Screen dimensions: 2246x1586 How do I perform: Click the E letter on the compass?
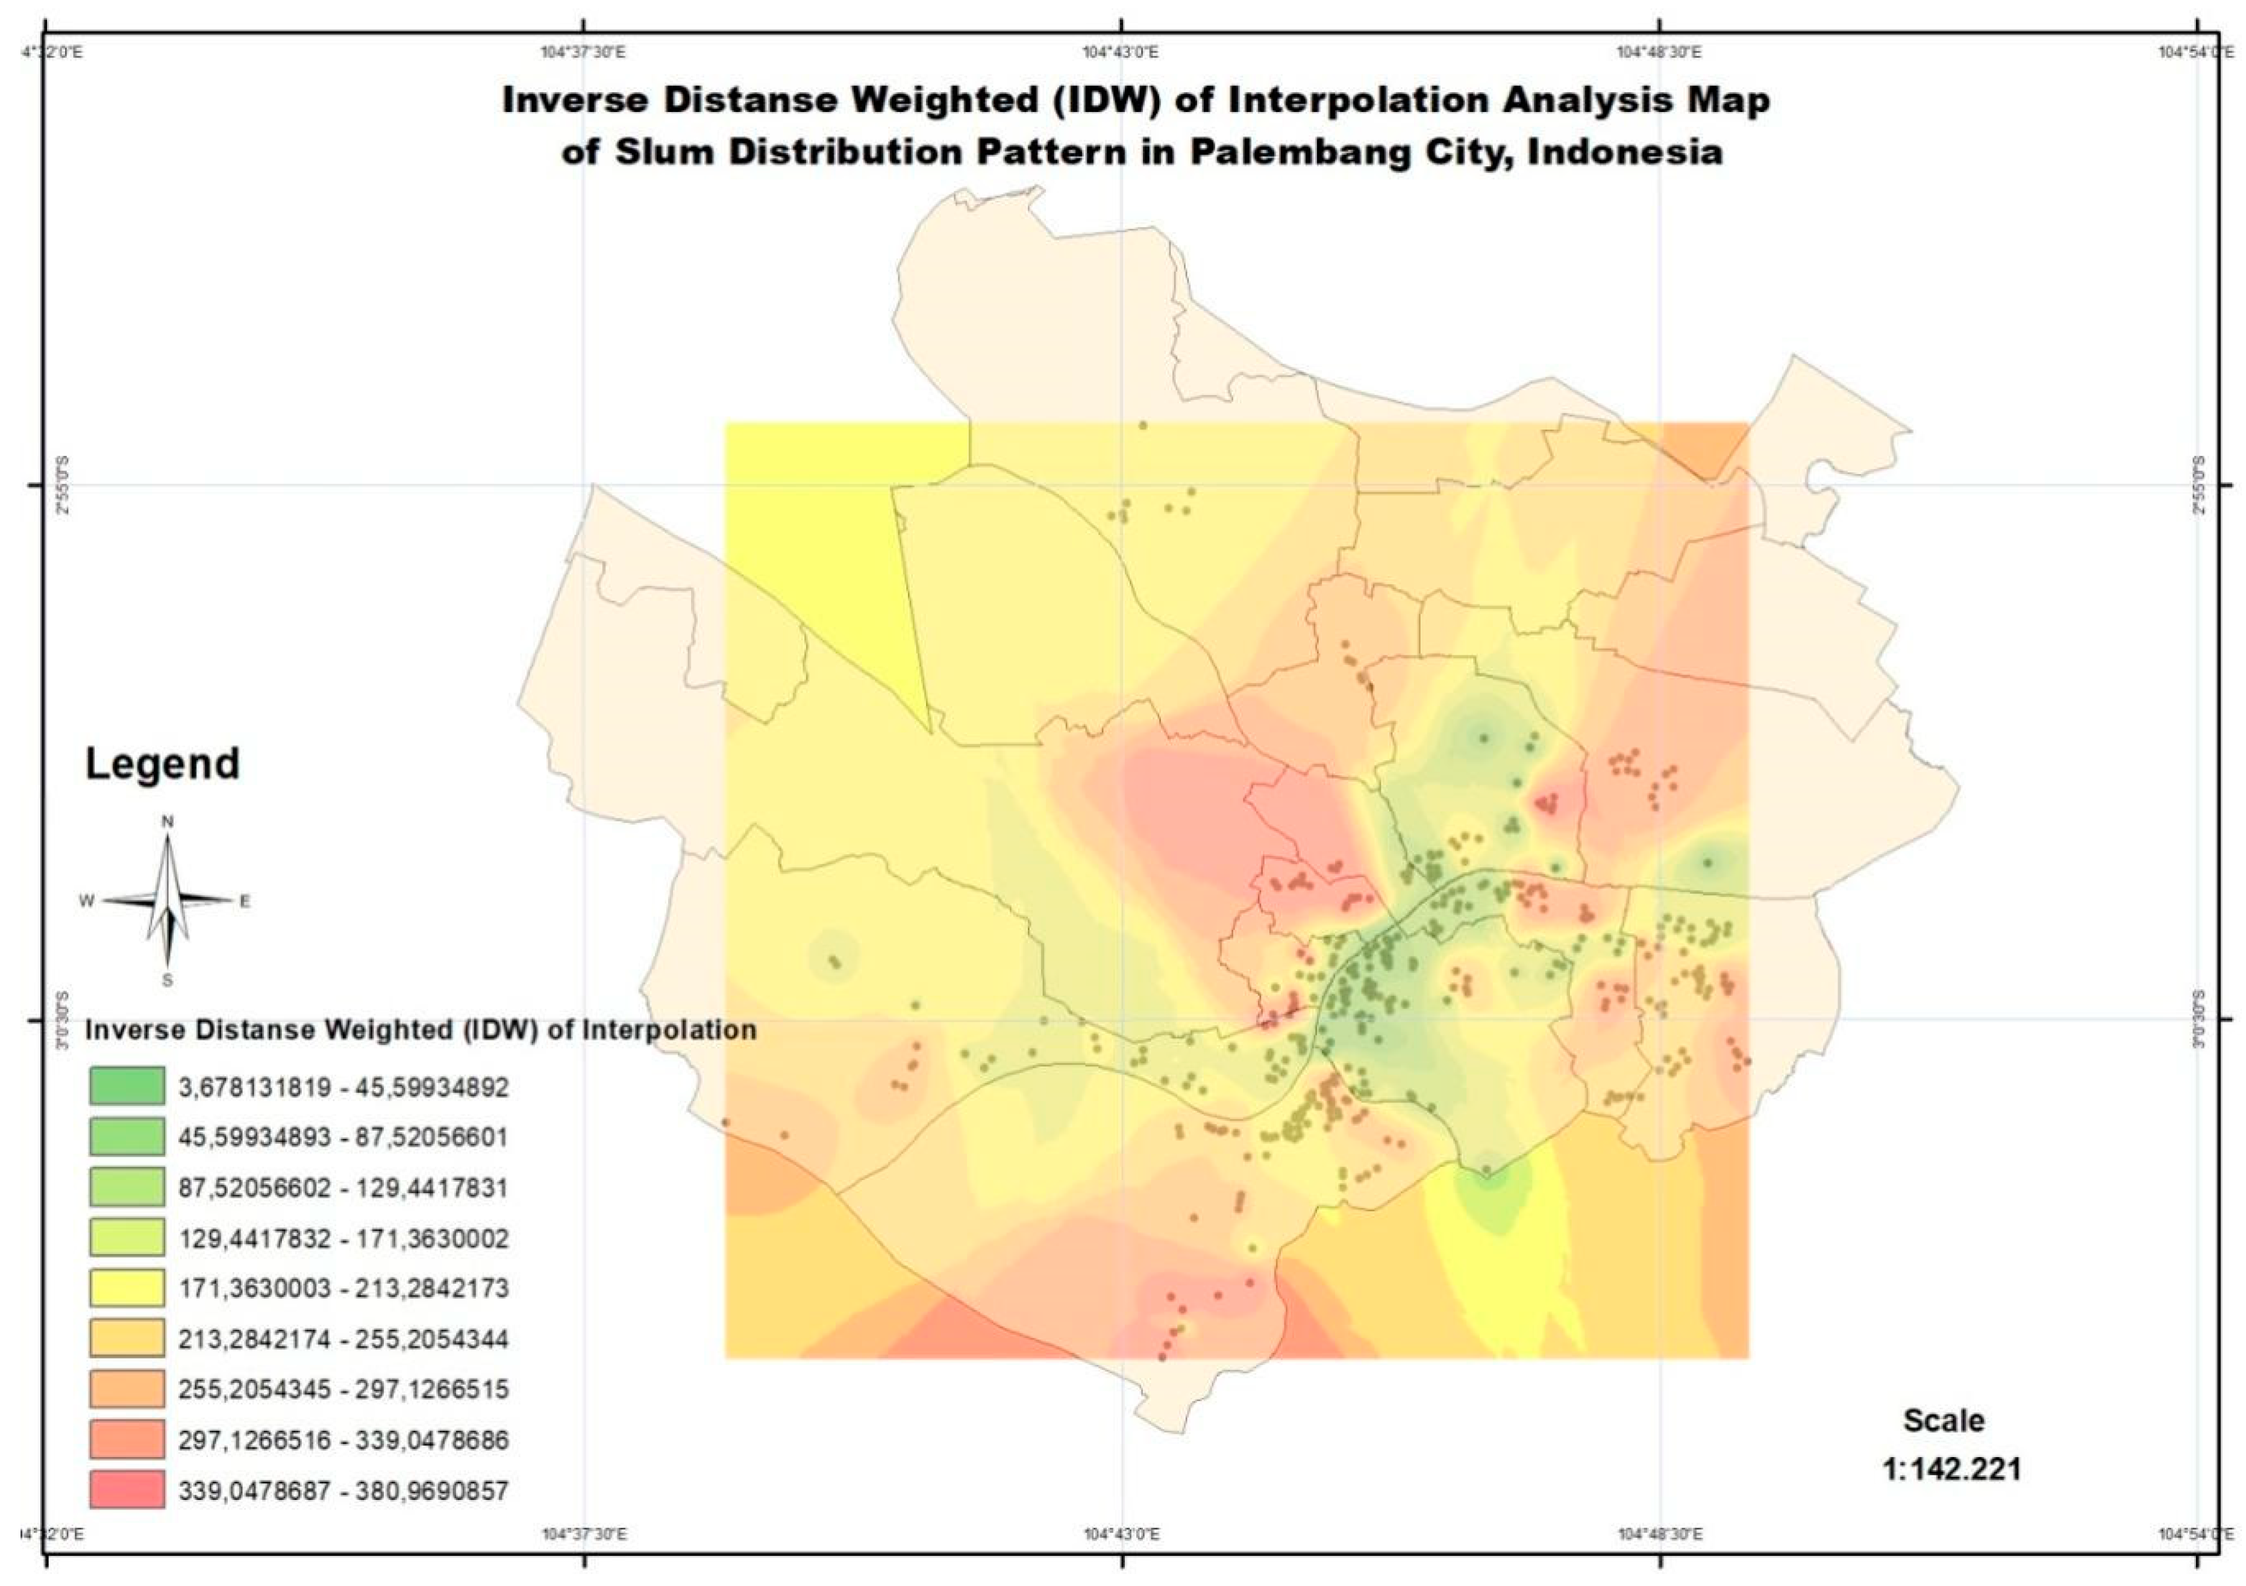pyautogui.click(x=245, y=902)
